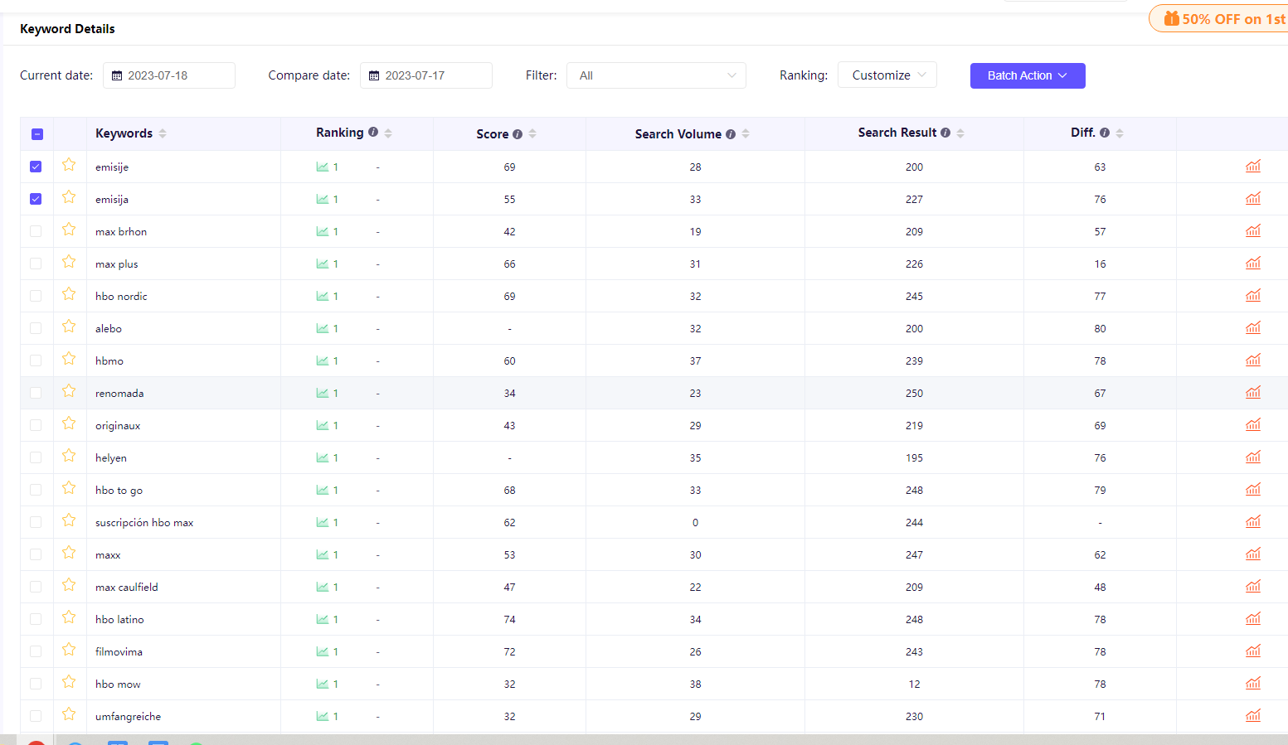Show trend chart for alebo

click(x=1253, y=327)
